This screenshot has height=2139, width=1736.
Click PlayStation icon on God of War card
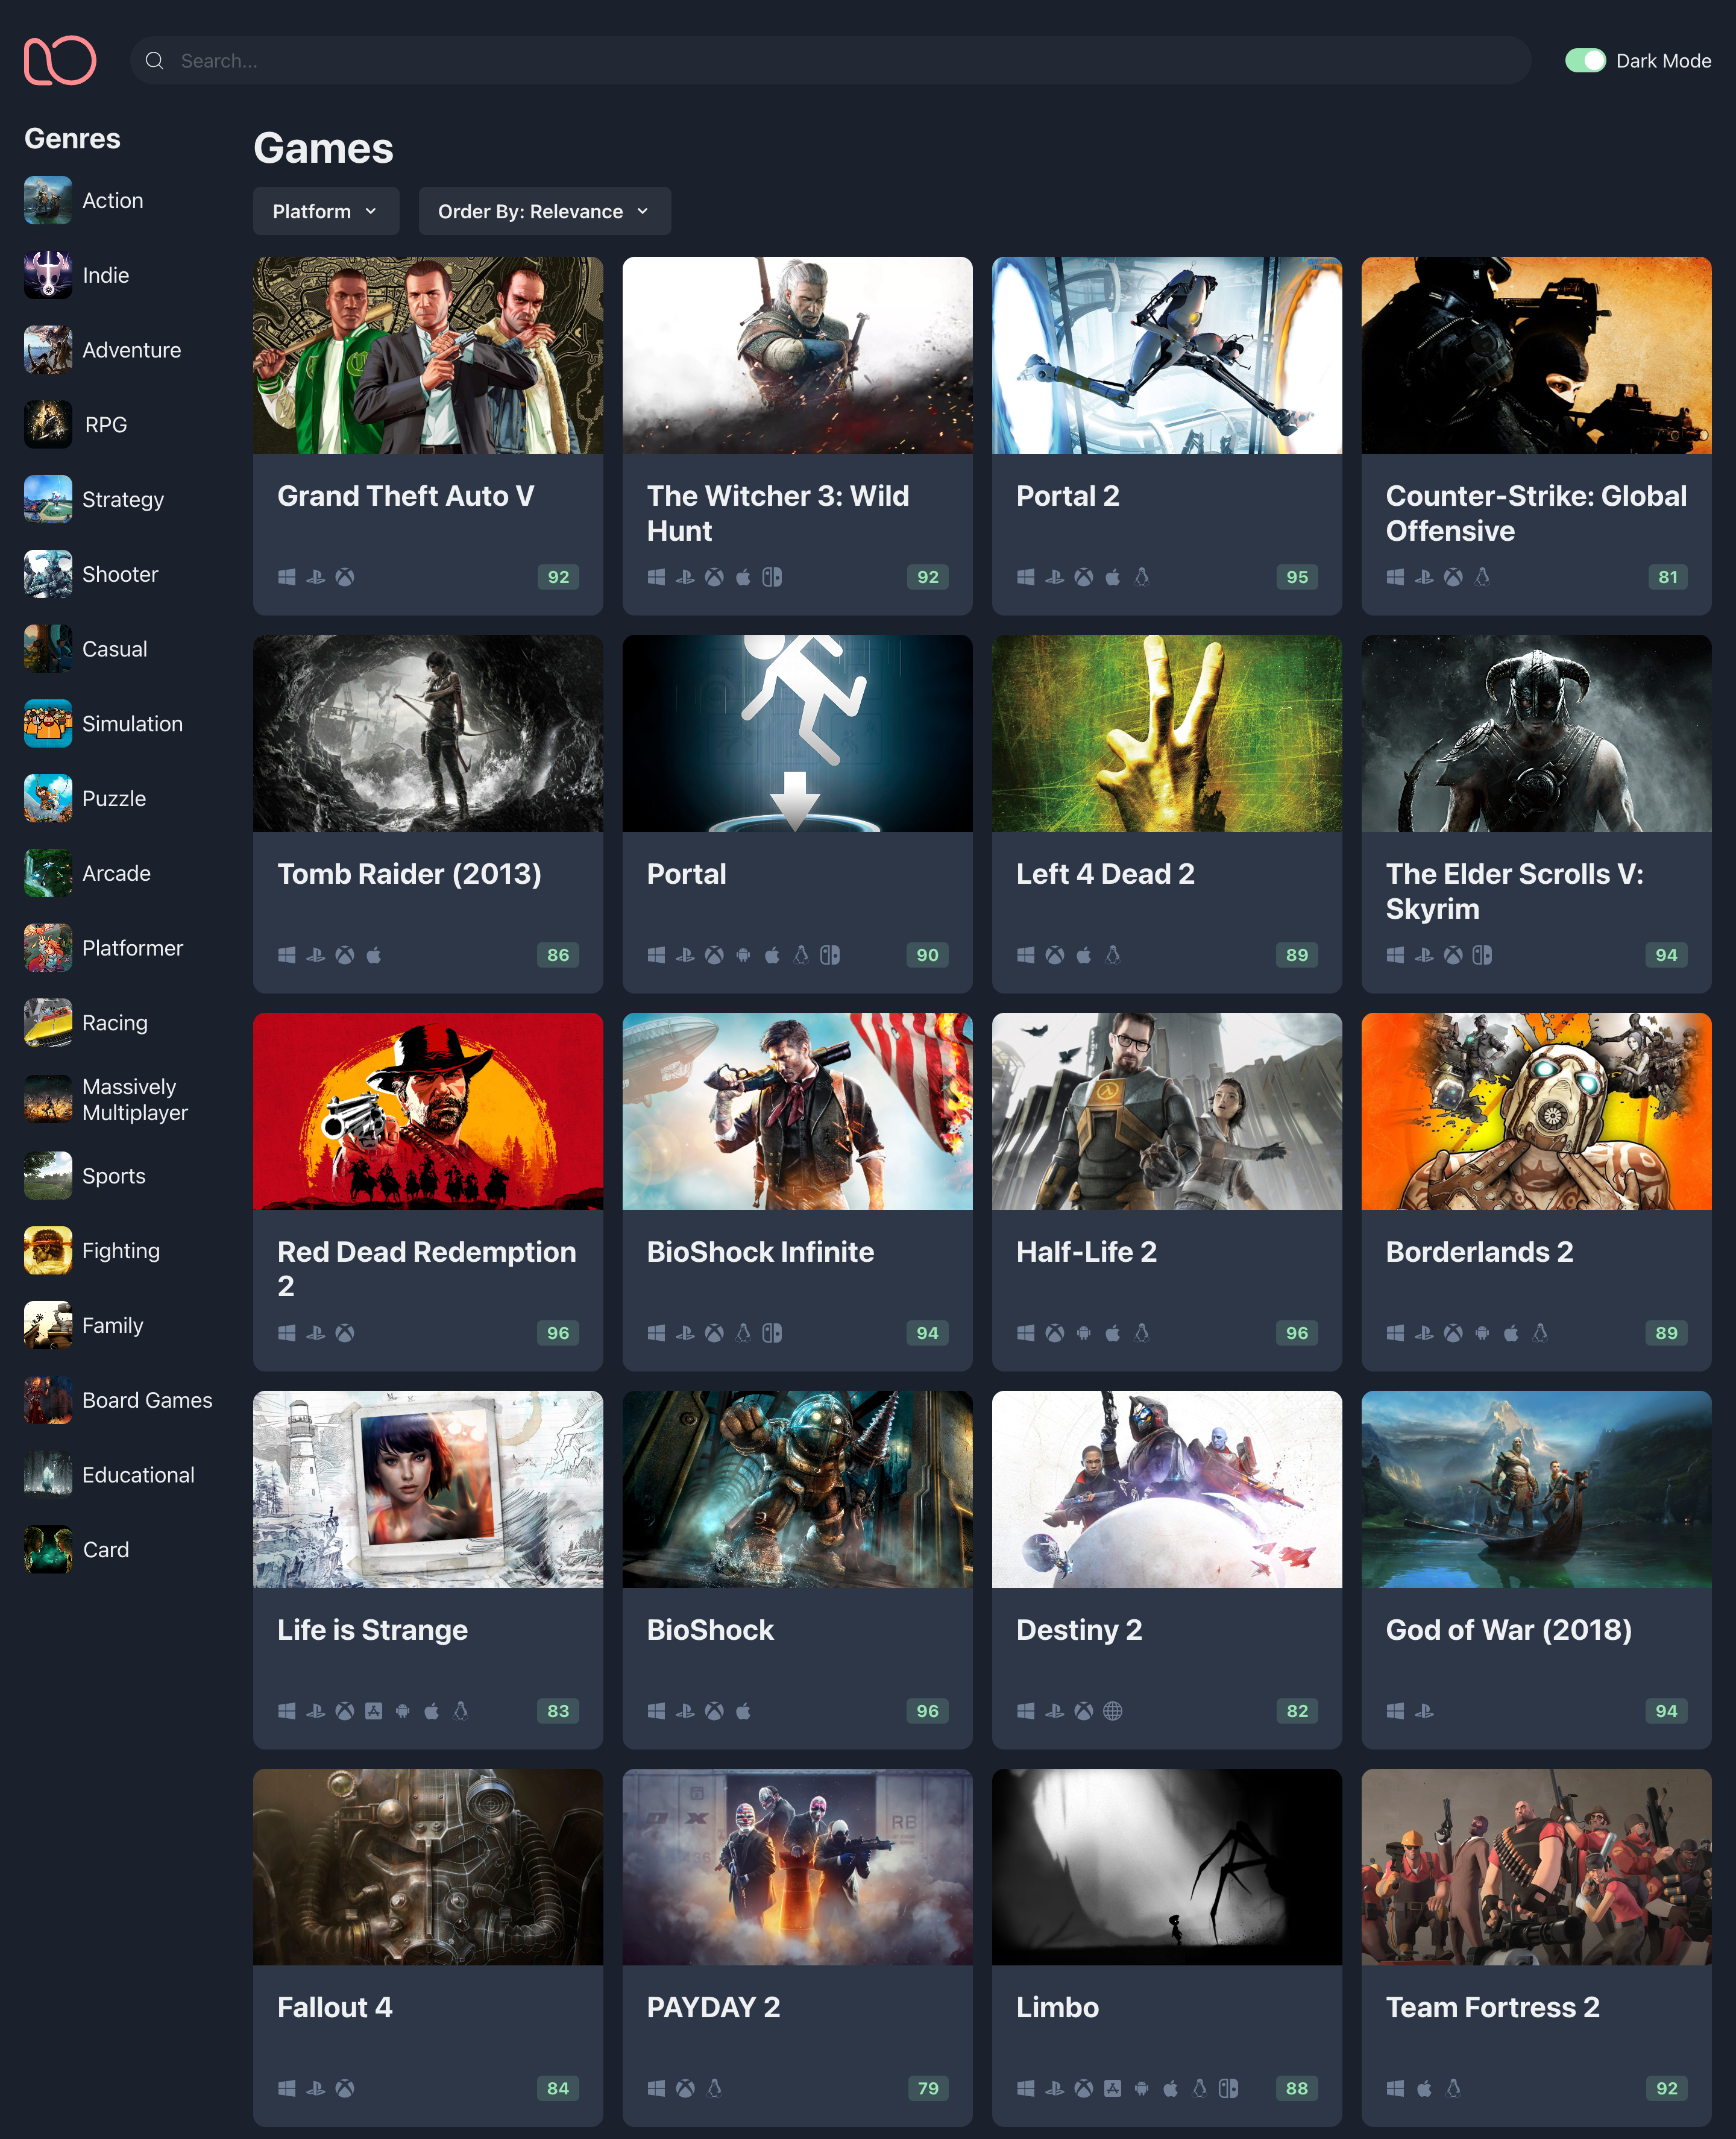1425,1711
